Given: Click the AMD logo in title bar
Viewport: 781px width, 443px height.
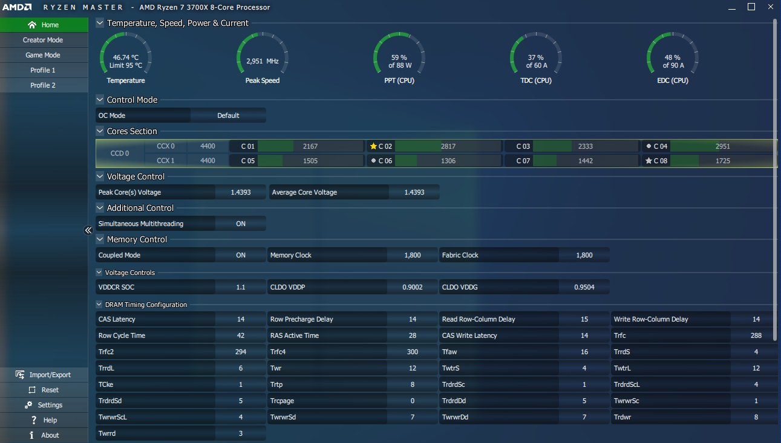Looking at the screenshot, I should (17, 7).
